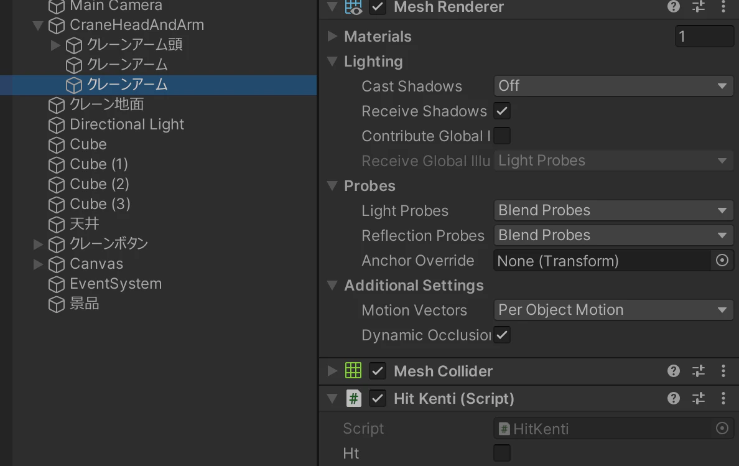Expand Canvas in hierarchy
The height and width of the screenshot is (466, 739).
pyautogui.click(x=38, y=264)
